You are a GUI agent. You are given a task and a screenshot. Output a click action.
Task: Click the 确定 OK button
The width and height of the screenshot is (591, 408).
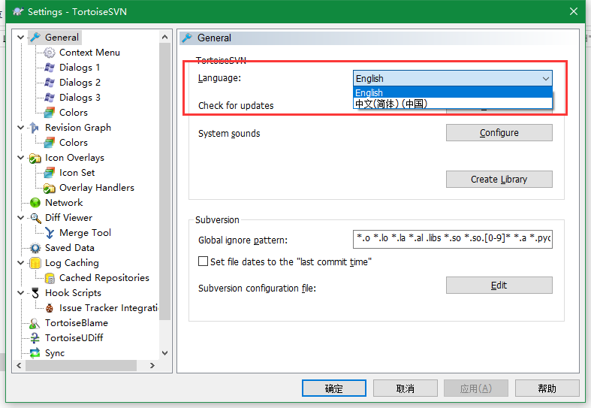[334, 388]
